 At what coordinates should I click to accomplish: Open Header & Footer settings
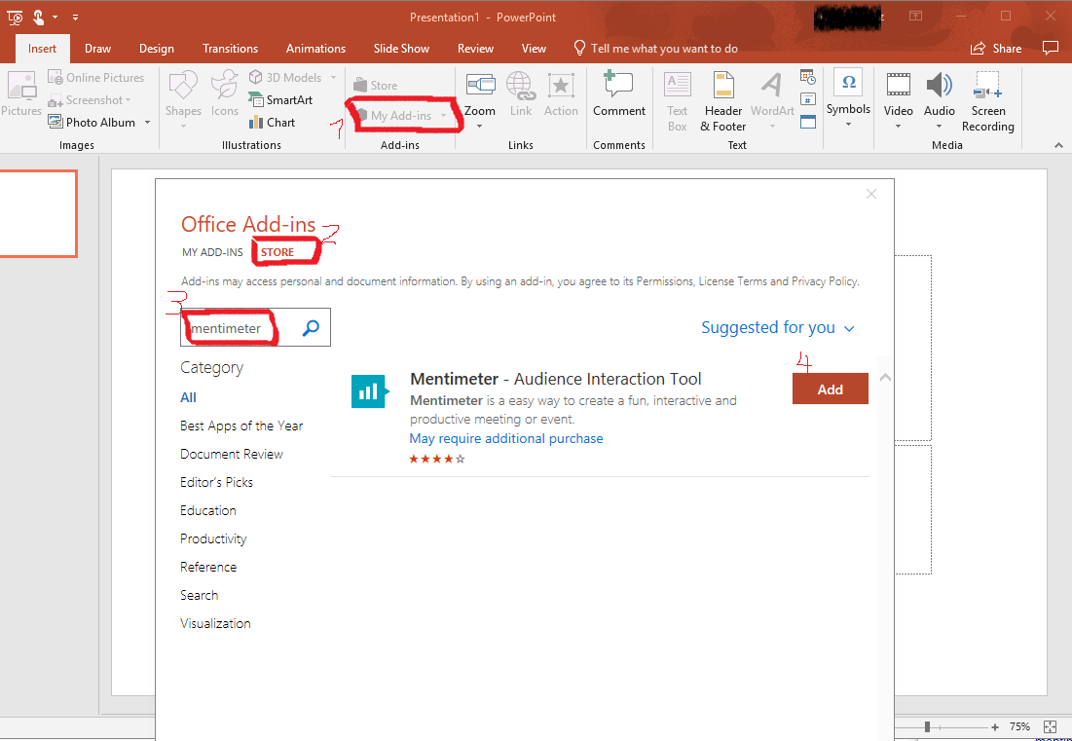point(722,101)
